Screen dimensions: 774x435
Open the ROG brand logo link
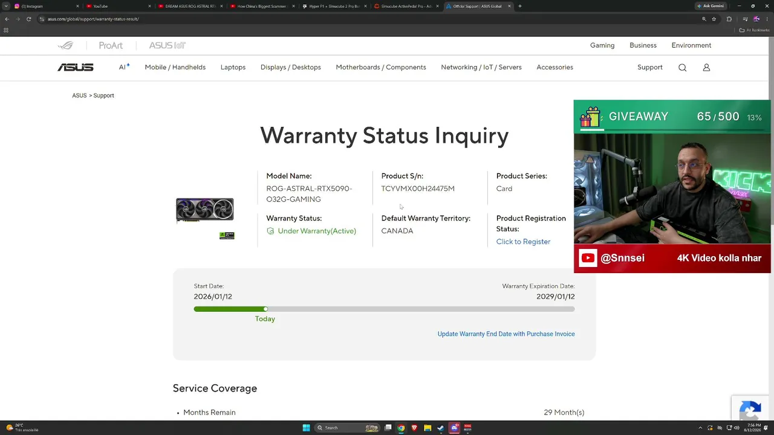click(x=65, y=45)
